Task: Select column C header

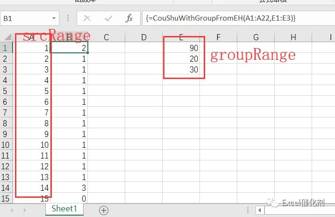Action: click(x=107, y=37)
